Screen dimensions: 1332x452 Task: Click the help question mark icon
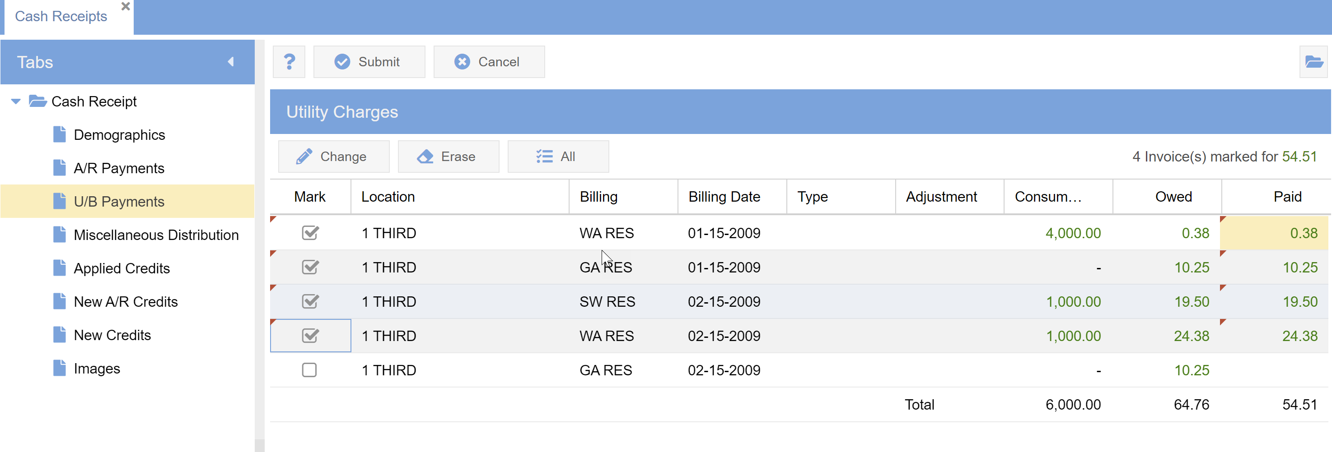(x=289, y=62)
